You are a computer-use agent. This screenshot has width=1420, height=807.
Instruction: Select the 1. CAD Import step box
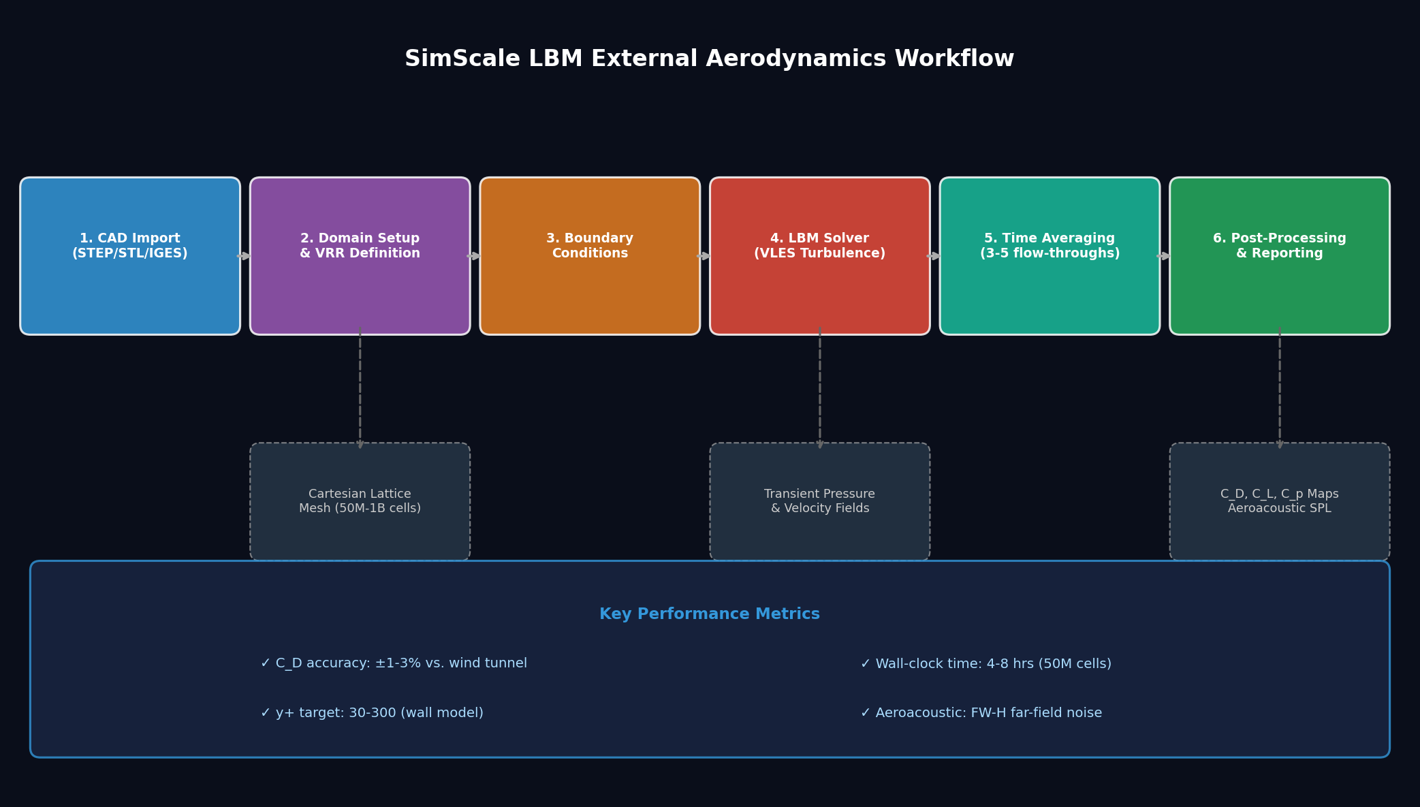tap(130, 256)
